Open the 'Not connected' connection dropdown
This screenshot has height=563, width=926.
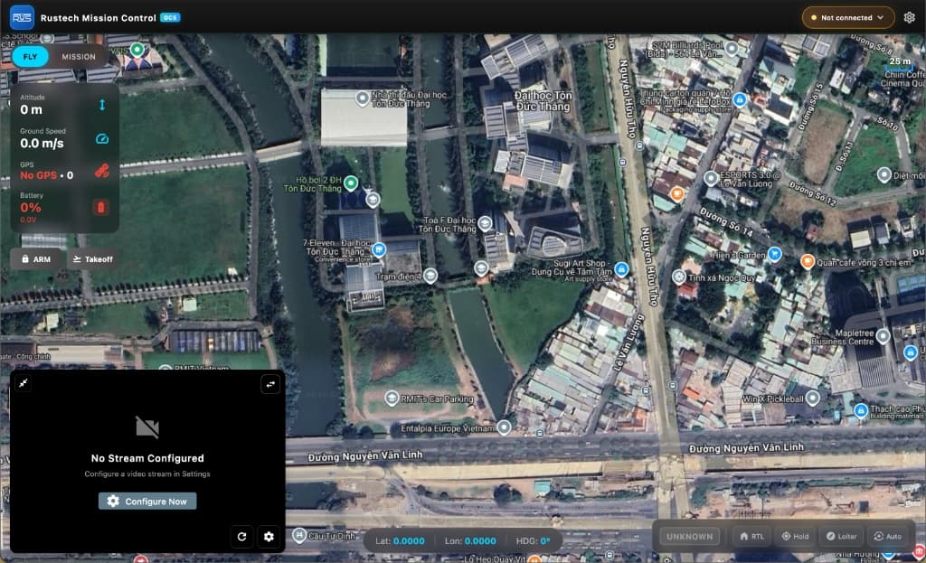[847, 17]
